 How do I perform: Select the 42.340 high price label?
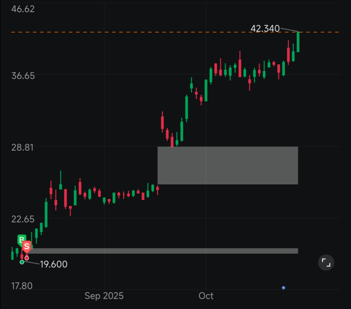coord(265,28)
